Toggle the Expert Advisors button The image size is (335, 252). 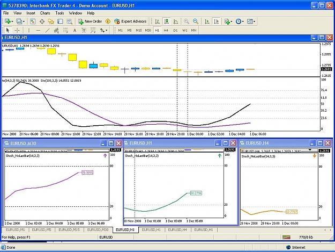(130, 21)
